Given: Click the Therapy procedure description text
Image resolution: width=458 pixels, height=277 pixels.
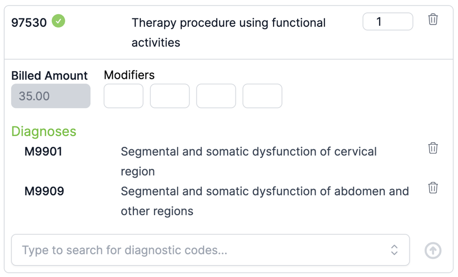Looking at the screenshot, I should pos(229,33).
